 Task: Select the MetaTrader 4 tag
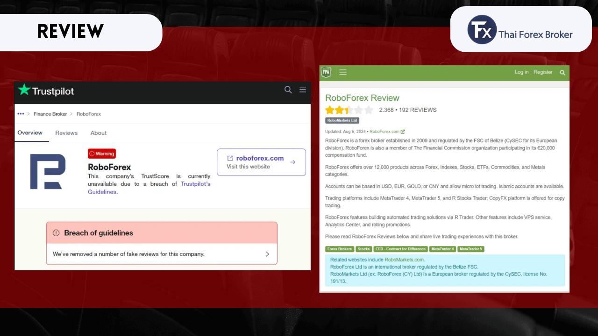[x=442, y=249]
